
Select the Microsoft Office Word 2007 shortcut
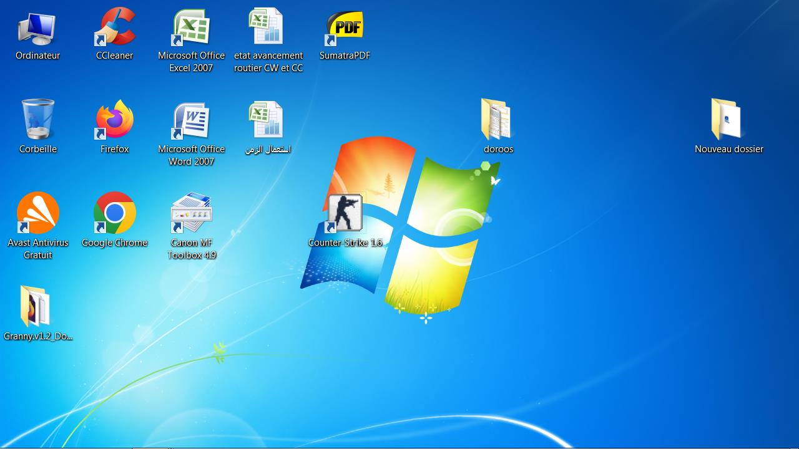click(x=191, y=120)
